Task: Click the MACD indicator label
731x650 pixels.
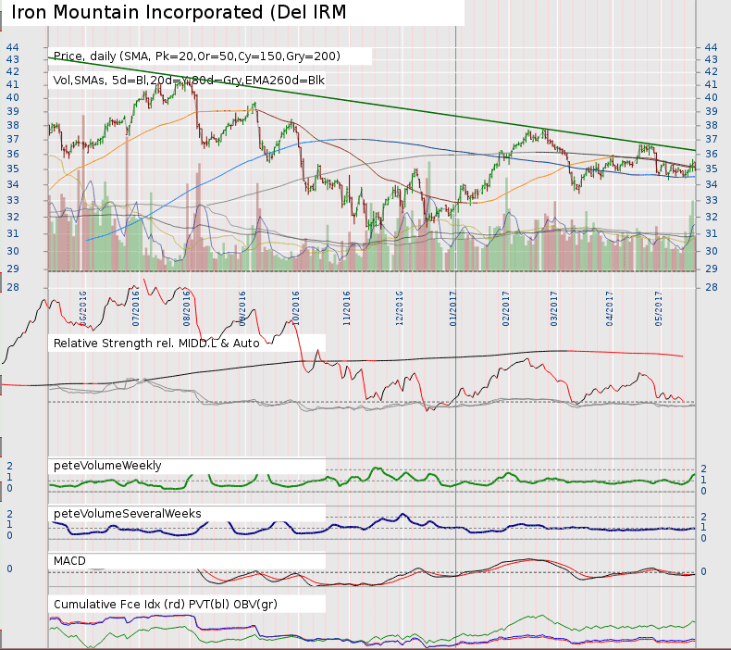Action: [x=72, y=561]
